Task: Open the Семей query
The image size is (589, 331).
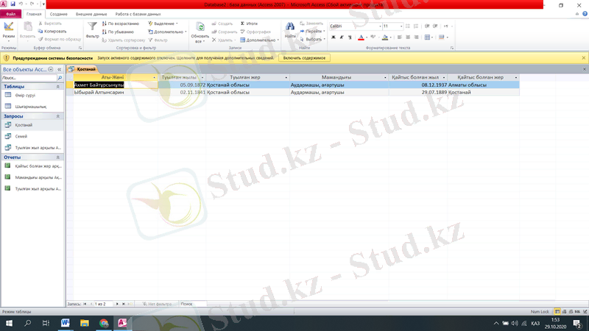Action: [x=21, y=137]
